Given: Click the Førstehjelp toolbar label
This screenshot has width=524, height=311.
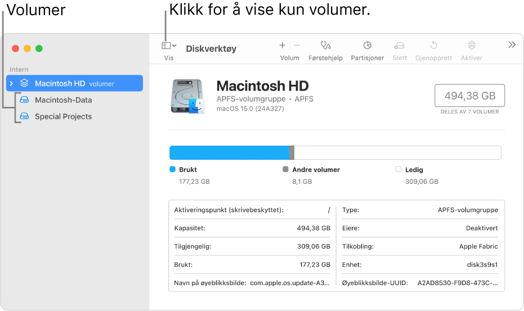Looking at the screenshot, I should click(325, 58).
